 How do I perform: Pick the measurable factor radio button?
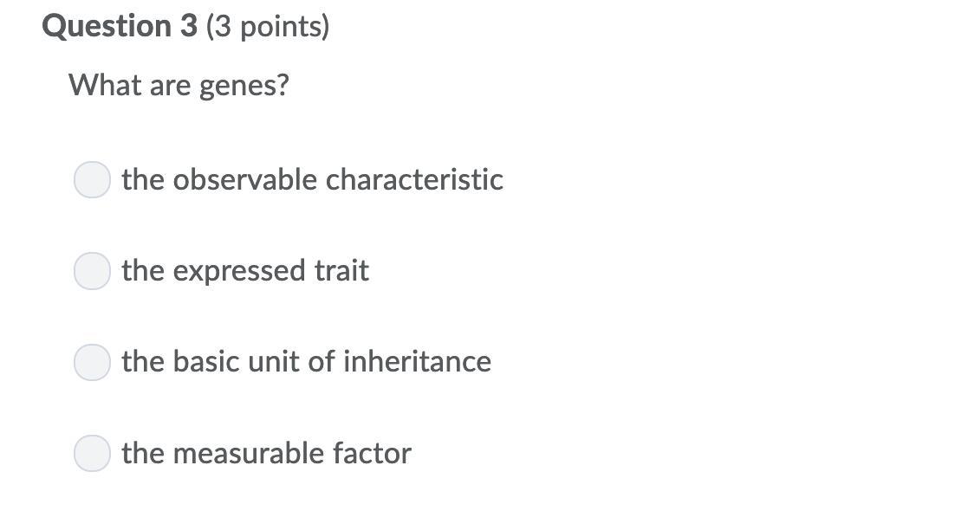(92, 453)
